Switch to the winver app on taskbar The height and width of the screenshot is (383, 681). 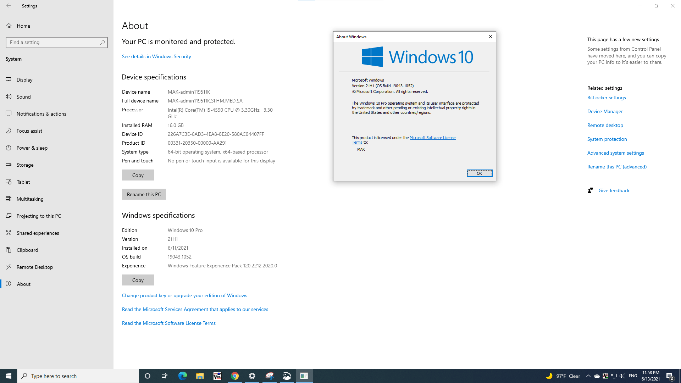pyautogui.click(x=304, y=376)
